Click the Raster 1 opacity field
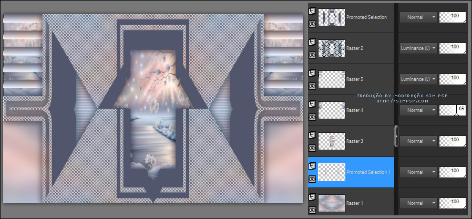The image size is (472, 219). coord(453,202)
